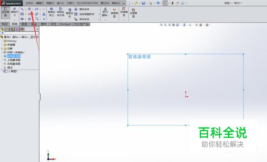The width and height of the screenshot is (267, 162).
Task: Select the Circle sketch tool
Action: tap(29, 9)
